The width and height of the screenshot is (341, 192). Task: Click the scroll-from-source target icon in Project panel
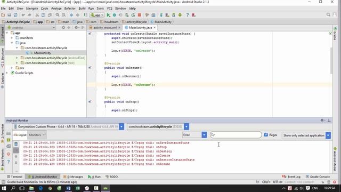coord(63,28)
